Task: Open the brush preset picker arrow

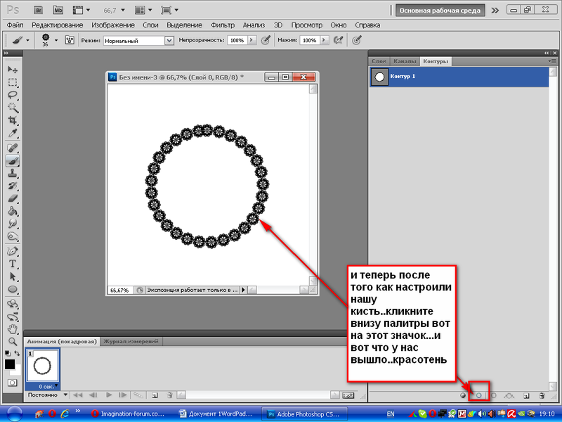Action: point(56,40)
